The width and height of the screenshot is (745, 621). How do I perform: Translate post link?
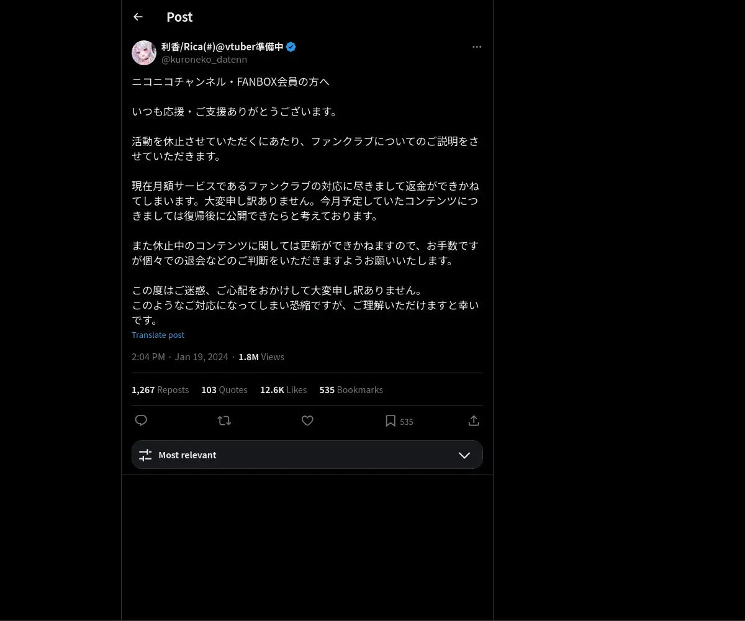(x=158, y=335)
